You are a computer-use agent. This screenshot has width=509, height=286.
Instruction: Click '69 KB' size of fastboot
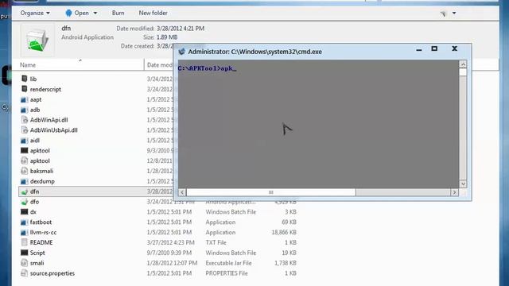(x=289, y=222)
